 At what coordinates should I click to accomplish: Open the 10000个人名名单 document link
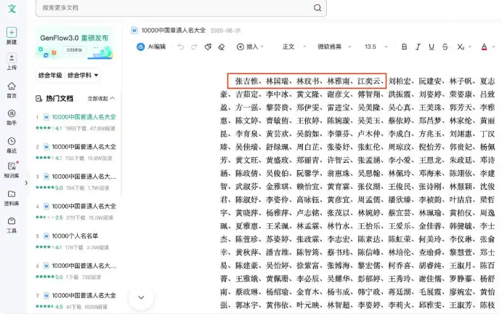[x=75, y=235]
